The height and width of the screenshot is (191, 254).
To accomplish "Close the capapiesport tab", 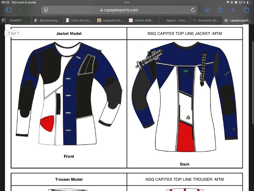I will coord(226,21).
